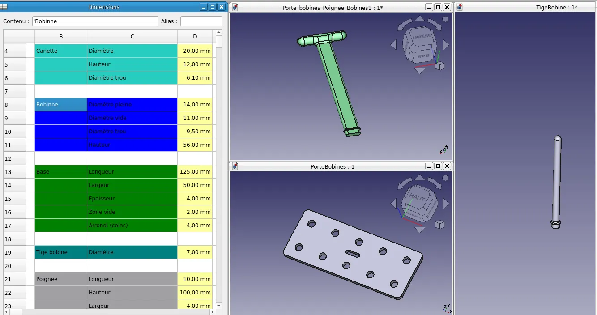Select the 9,50 mm value cell
Screen dimensions: 597x315
(195, 132)
